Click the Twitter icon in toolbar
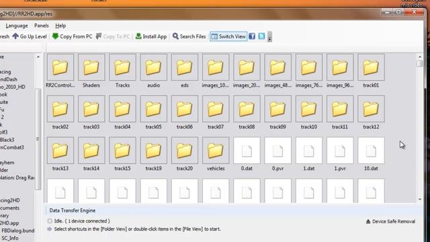The image size is (430, 242). point(261,36)
